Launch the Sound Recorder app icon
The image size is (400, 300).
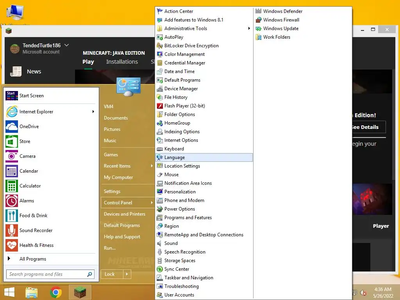(x=12, y=230)
